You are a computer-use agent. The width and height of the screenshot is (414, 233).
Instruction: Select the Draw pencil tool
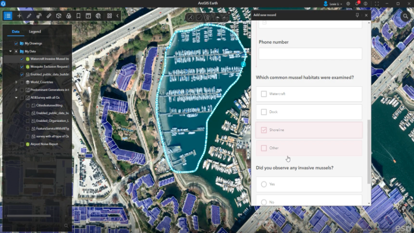(29, 16)
